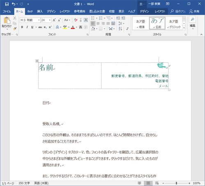Activate the Format Painter brush

tap(15, 29)
